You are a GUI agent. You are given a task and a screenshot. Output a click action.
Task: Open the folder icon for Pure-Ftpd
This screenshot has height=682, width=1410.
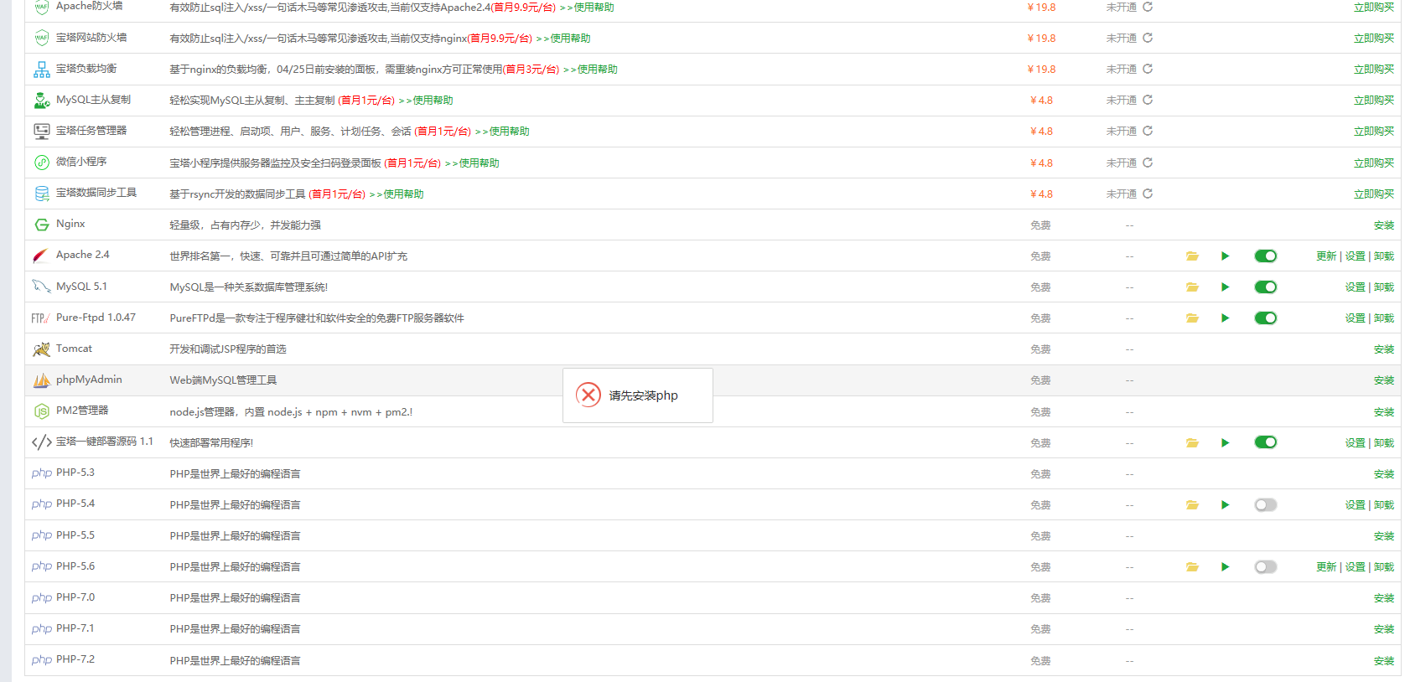[1192, 318]
